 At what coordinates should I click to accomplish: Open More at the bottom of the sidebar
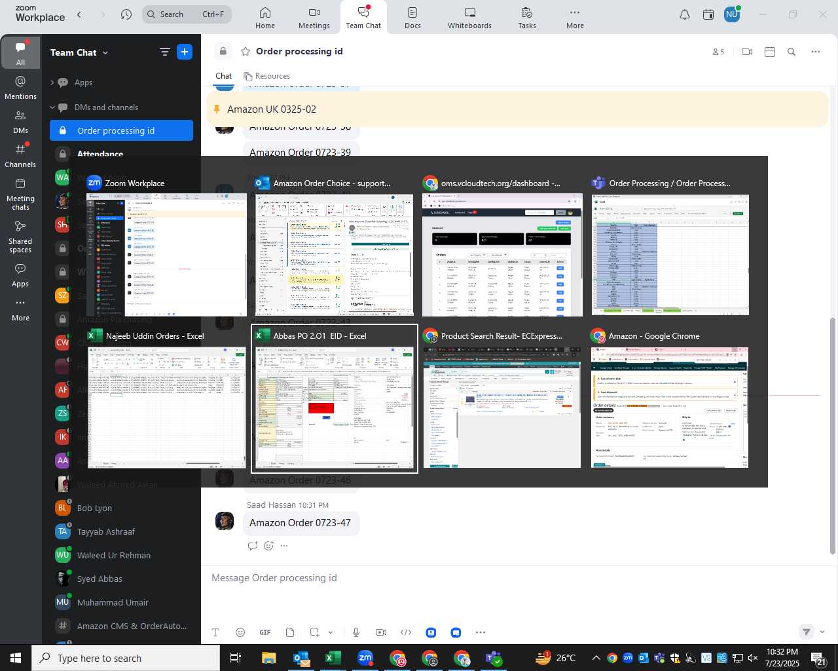pos(20,309)
